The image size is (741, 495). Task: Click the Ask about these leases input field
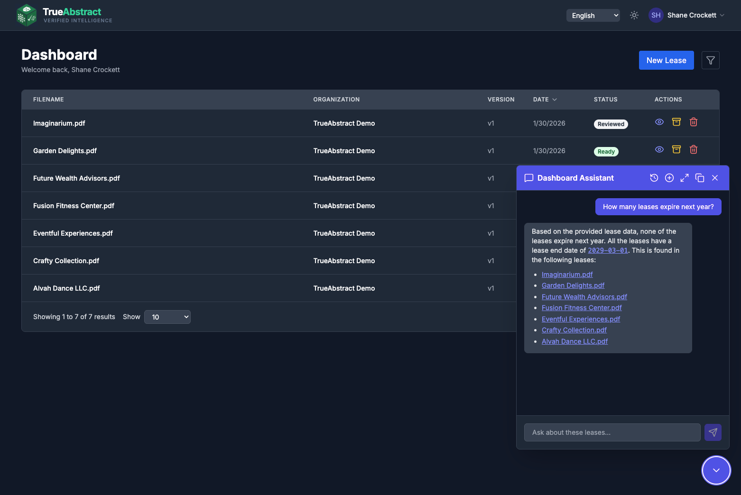tap(612, 432)
